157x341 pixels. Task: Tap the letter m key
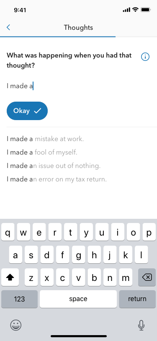point(126,277)
